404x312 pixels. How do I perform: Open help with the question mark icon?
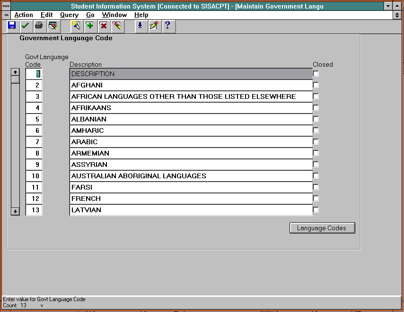coord(167,26)
